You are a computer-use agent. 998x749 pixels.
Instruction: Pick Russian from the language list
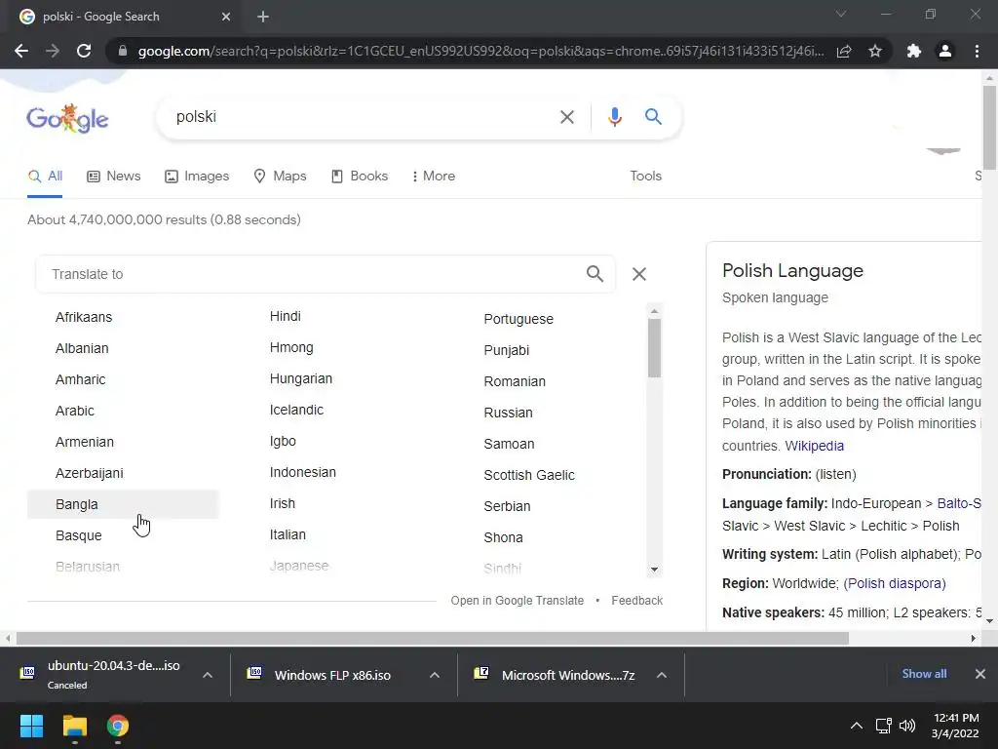click(508, 413)
